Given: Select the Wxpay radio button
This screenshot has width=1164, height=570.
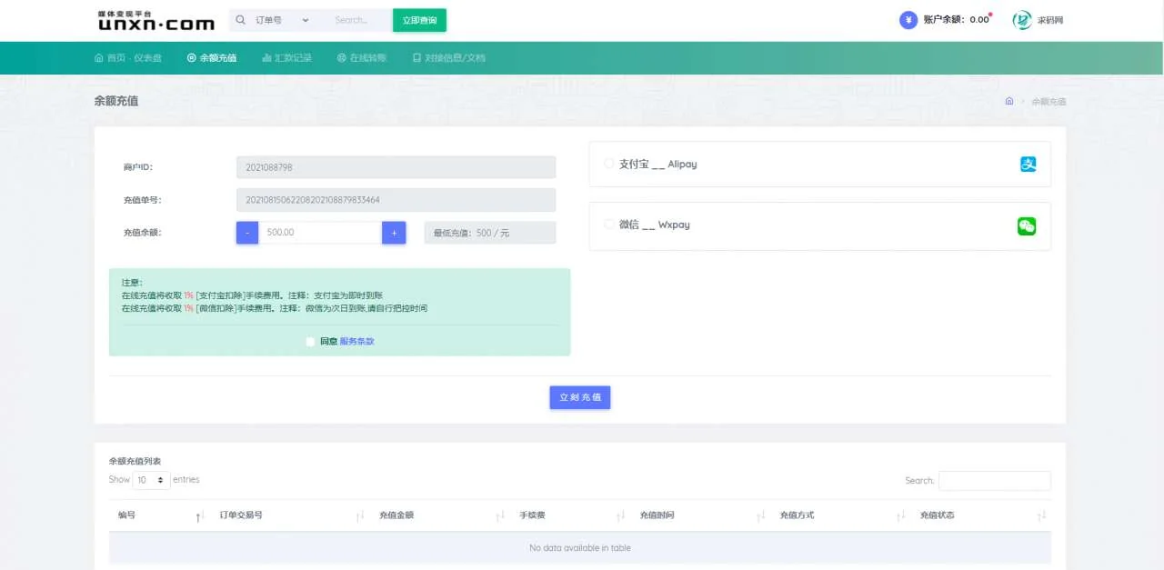Looking at the screenshot, I should [x=609, y=225].
